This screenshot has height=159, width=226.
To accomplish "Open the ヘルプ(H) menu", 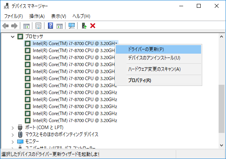I will 81,16.
